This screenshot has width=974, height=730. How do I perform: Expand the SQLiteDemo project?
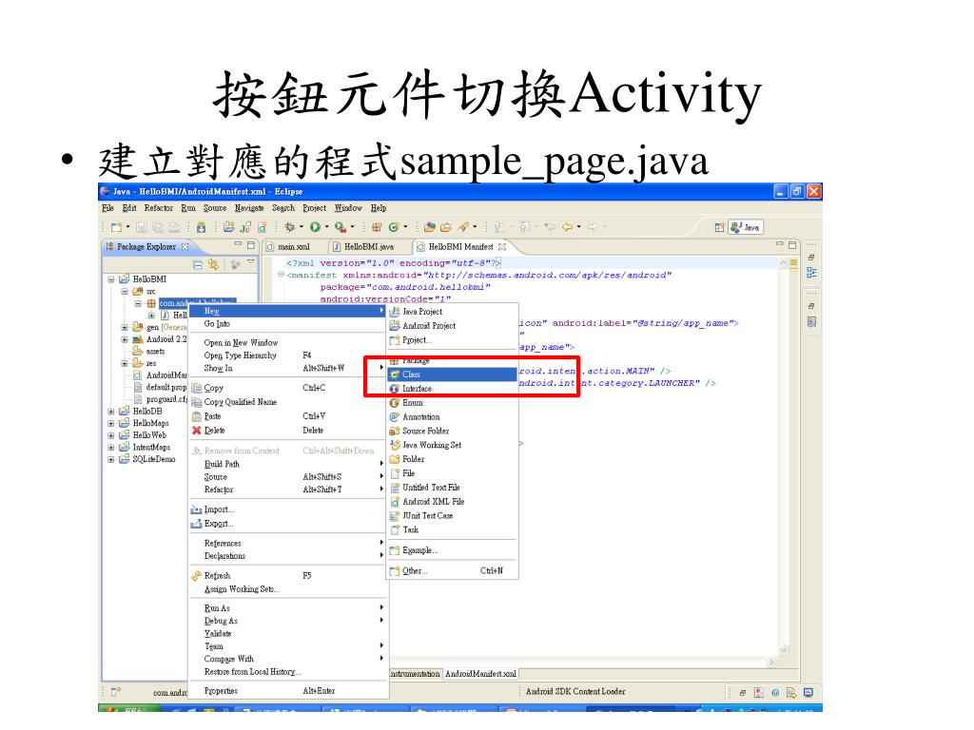111,459
